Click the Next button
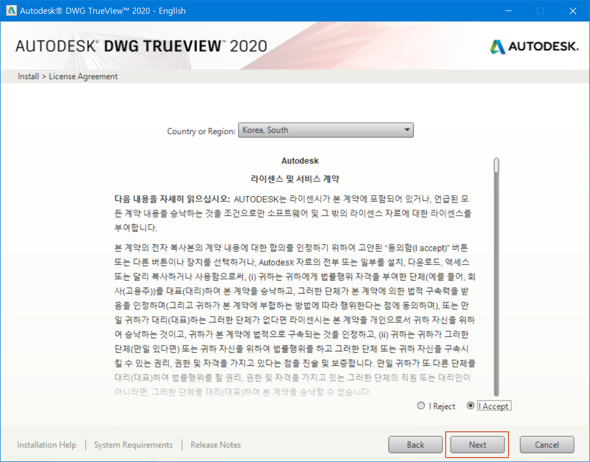 tap(477, 445)
